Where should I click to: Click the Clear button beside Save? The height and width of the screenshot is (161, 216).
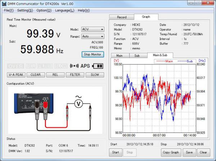[203, 152]
